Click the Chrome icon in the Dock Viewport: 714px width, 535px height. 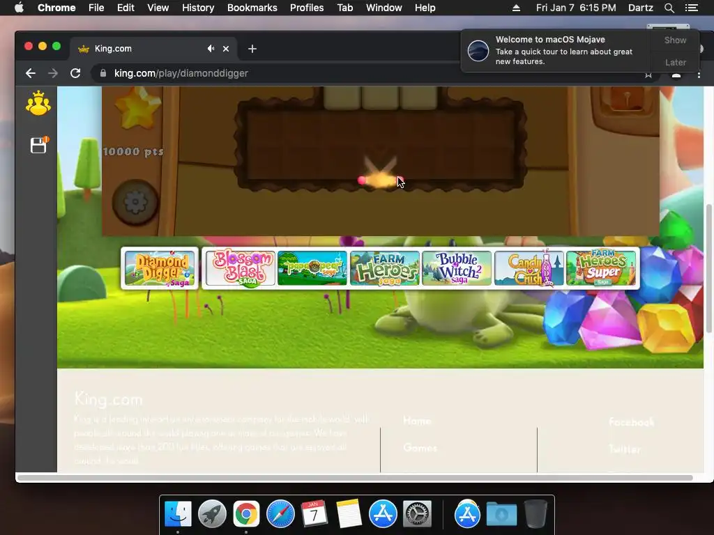246,514
